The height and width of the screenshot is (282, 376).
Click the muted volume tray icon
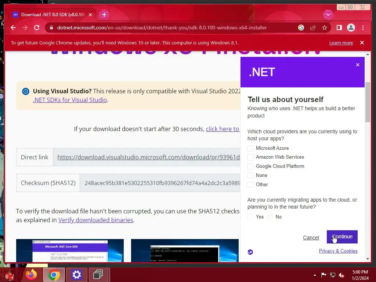point(341,275)
